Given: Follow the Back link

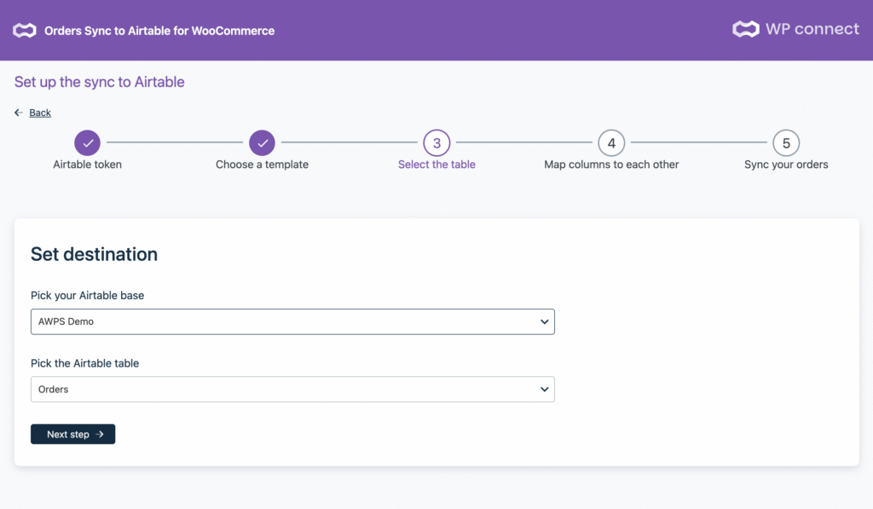Looking at the screenshot, I should coord(40,113).
